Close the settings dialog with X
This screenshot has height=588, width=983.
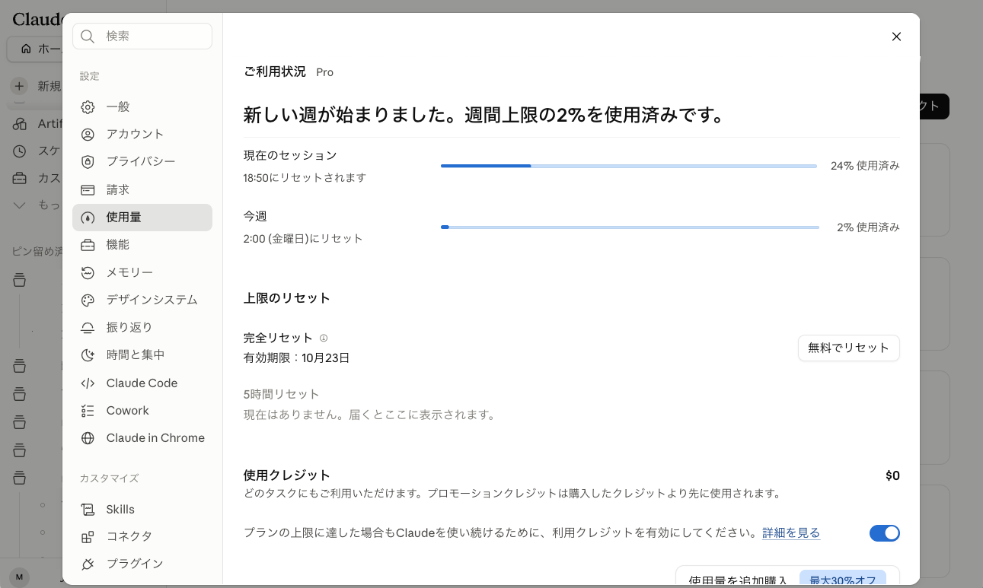(x=896, y=37)
